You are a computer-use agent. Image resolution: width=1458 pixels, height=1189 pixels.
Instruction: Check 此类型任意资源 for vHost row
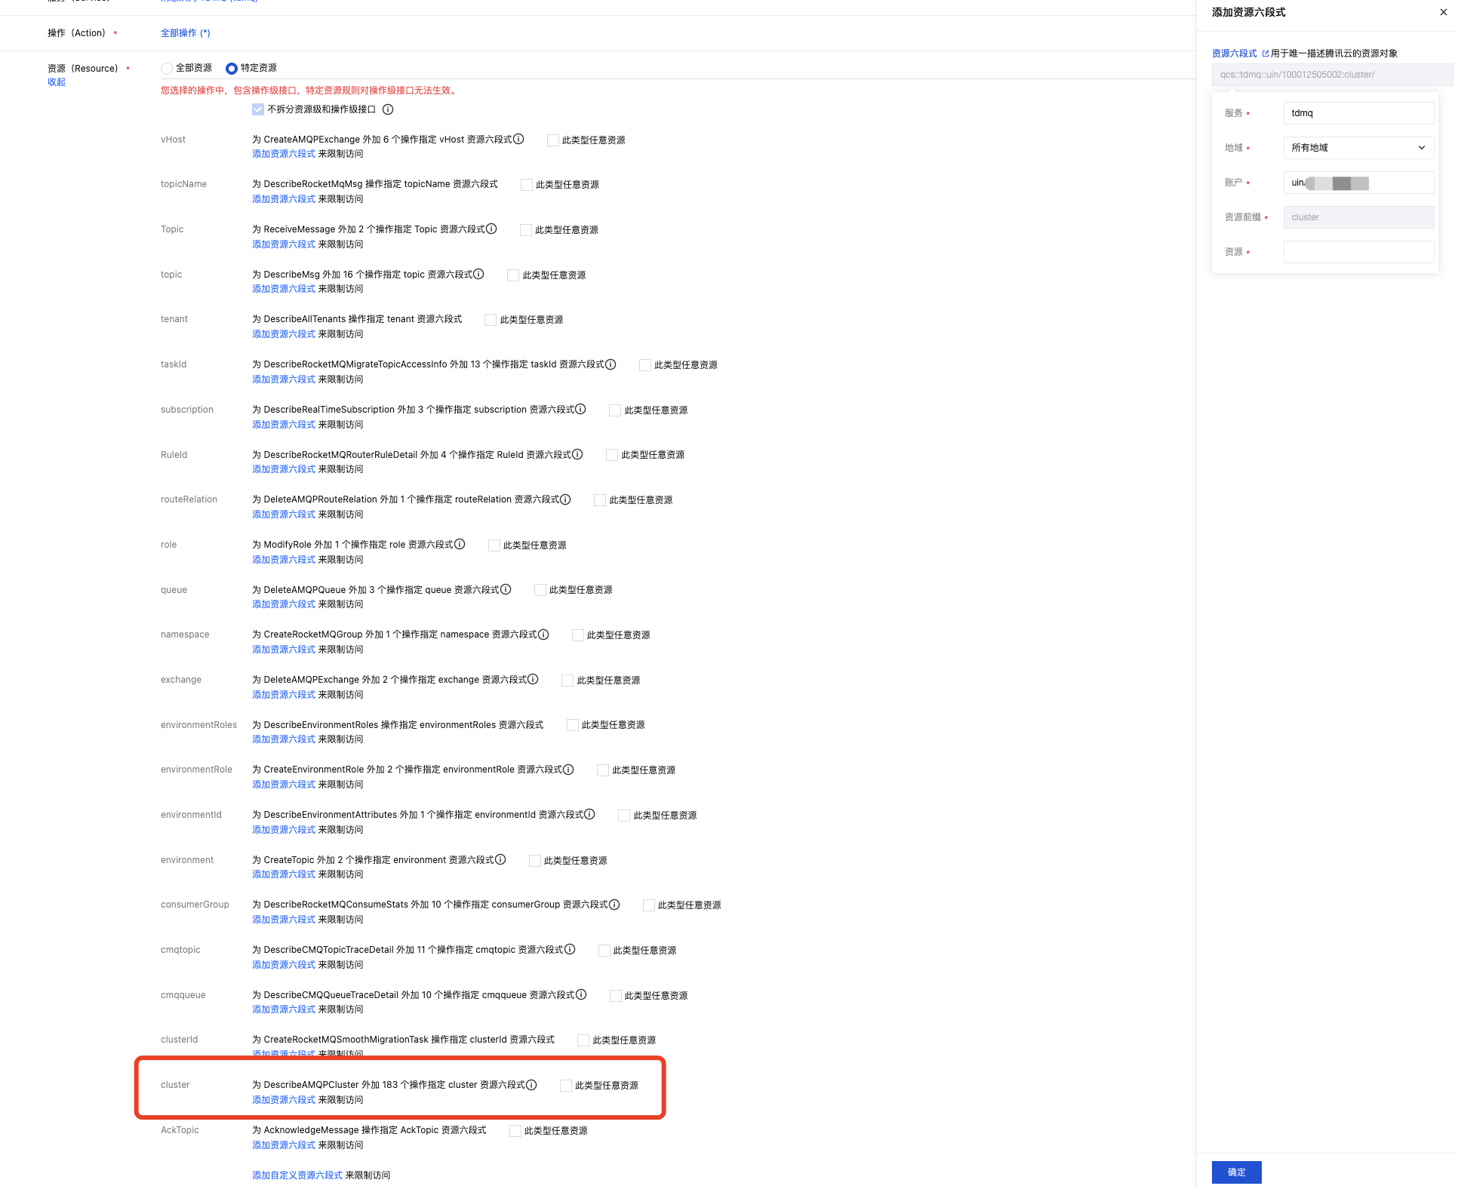(553, 140)
